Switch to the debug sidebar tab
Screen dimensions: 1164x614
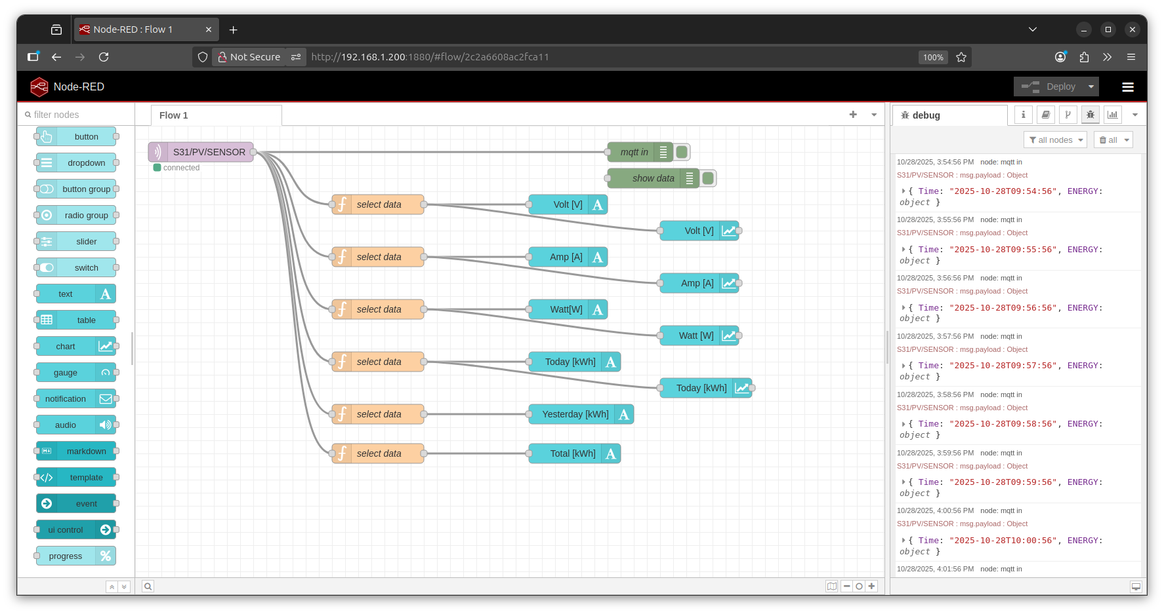click(x=925, y=115)
